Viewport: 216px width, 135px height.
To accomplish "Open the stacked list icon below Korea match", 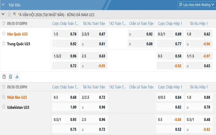I will 11,77.
